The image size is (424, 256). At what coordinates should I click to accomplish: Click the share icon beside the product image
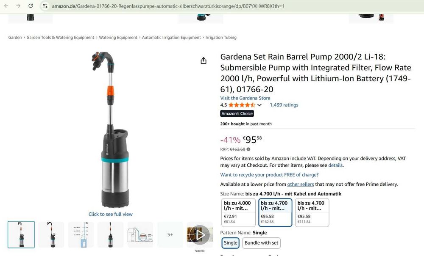coord(204,61)
